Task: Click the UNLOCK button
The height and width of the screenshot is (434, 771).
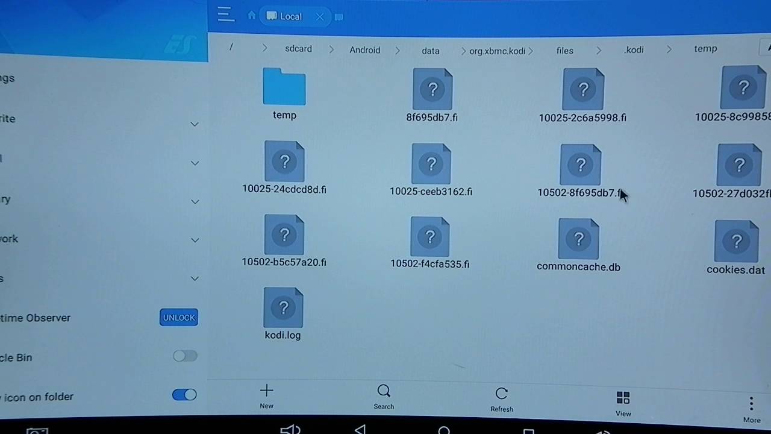Action: [x=179, y=318]
